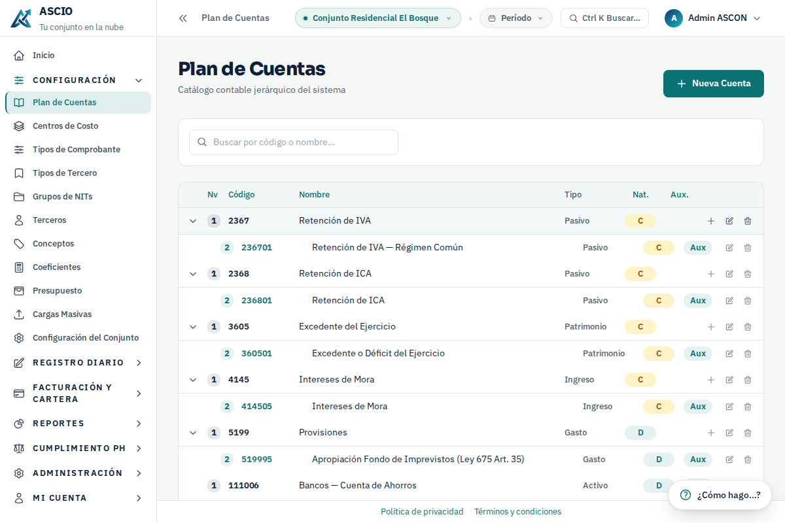Expand FACTURACIÓN Y CARTERA section
Screen dimensions: 785x523
coord(78,394)
